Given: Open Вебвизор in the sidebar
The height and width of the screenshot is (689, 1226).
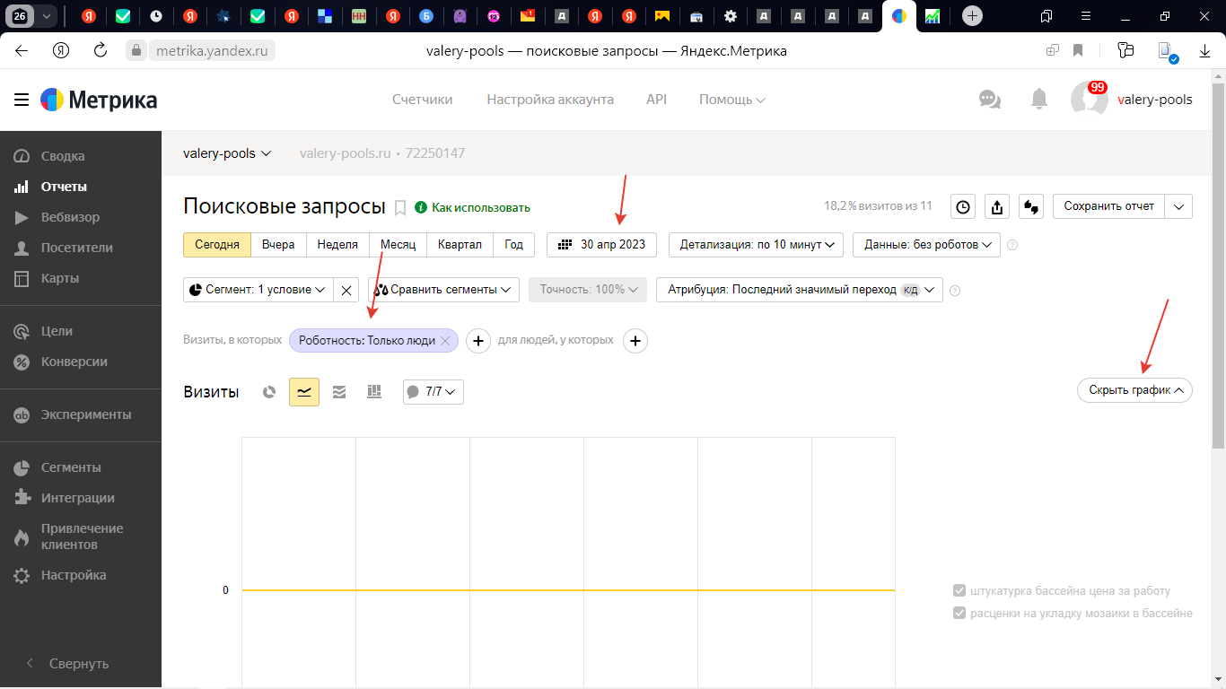Looking at the screenshot, I should tap(70, 217).
